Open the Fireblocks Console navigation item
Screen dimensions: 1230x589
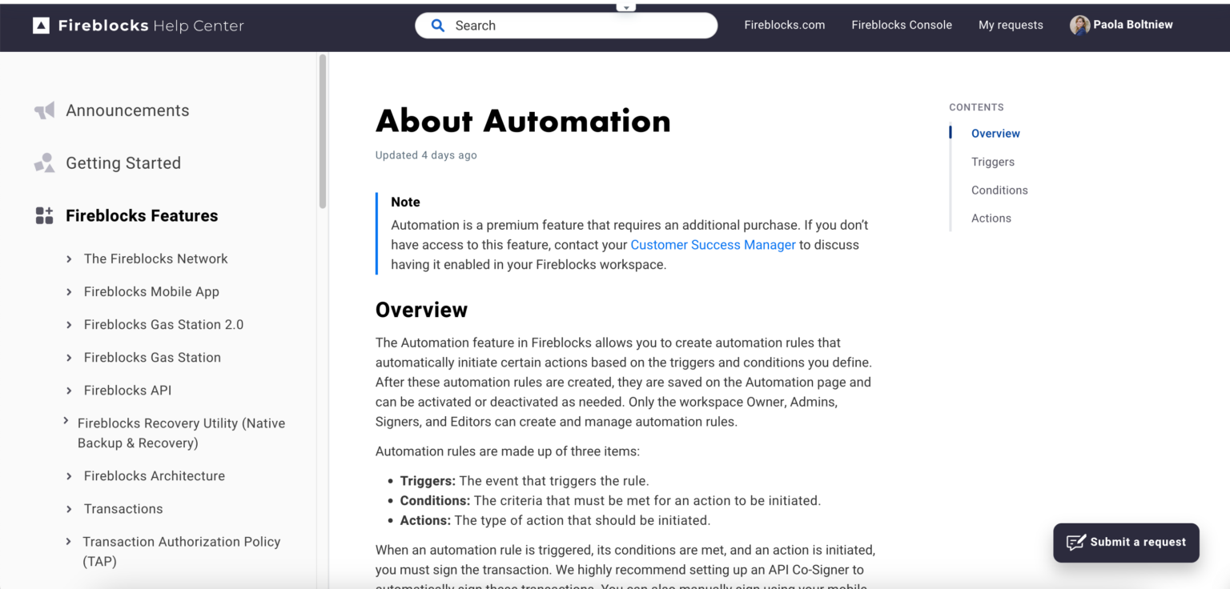[902, 25]
